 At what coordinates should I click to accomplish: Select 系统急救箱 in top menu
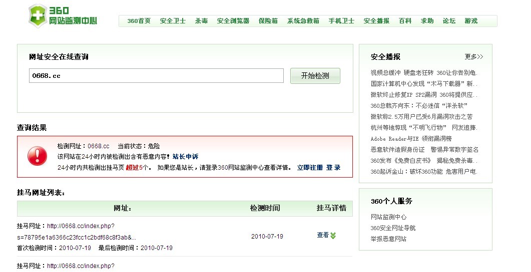303,21
